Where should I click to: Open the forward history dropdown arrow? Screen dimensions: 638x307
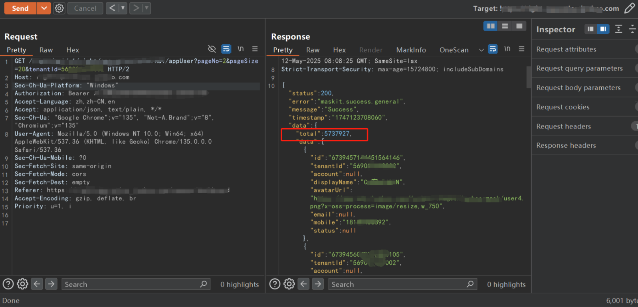(147, 8)
